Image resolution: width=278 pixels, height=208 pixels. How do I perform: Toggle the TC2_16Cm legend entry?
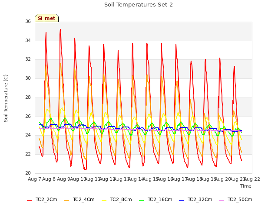pyautogui.click(x=156, y=200)
